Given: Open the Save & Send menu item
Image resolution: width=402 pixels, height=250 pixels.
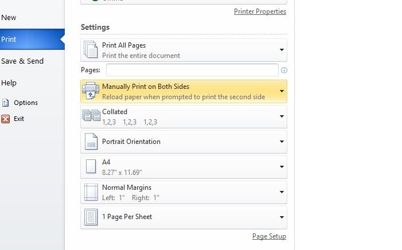Looking at the screenshot, I should pos(22,61).
